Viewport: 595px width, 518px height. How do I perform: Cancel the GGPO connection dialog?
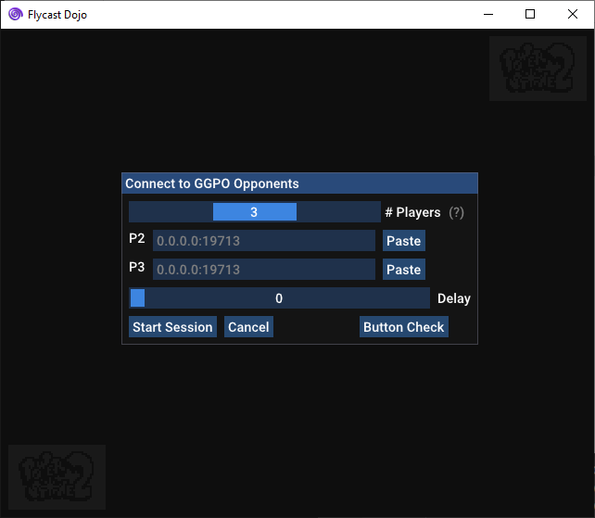click(248, 327)
